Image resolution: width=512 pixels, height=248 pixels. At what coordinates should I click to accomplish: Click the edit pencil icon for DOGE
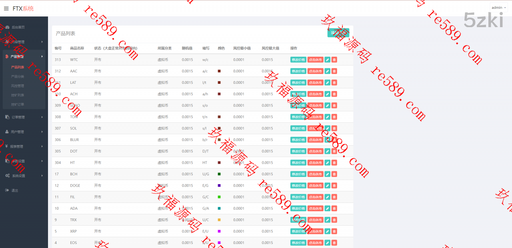pyautogui.click(x=327, y=186)
